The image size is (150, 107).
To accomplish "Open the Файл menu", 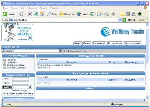I will coord(5,8).
